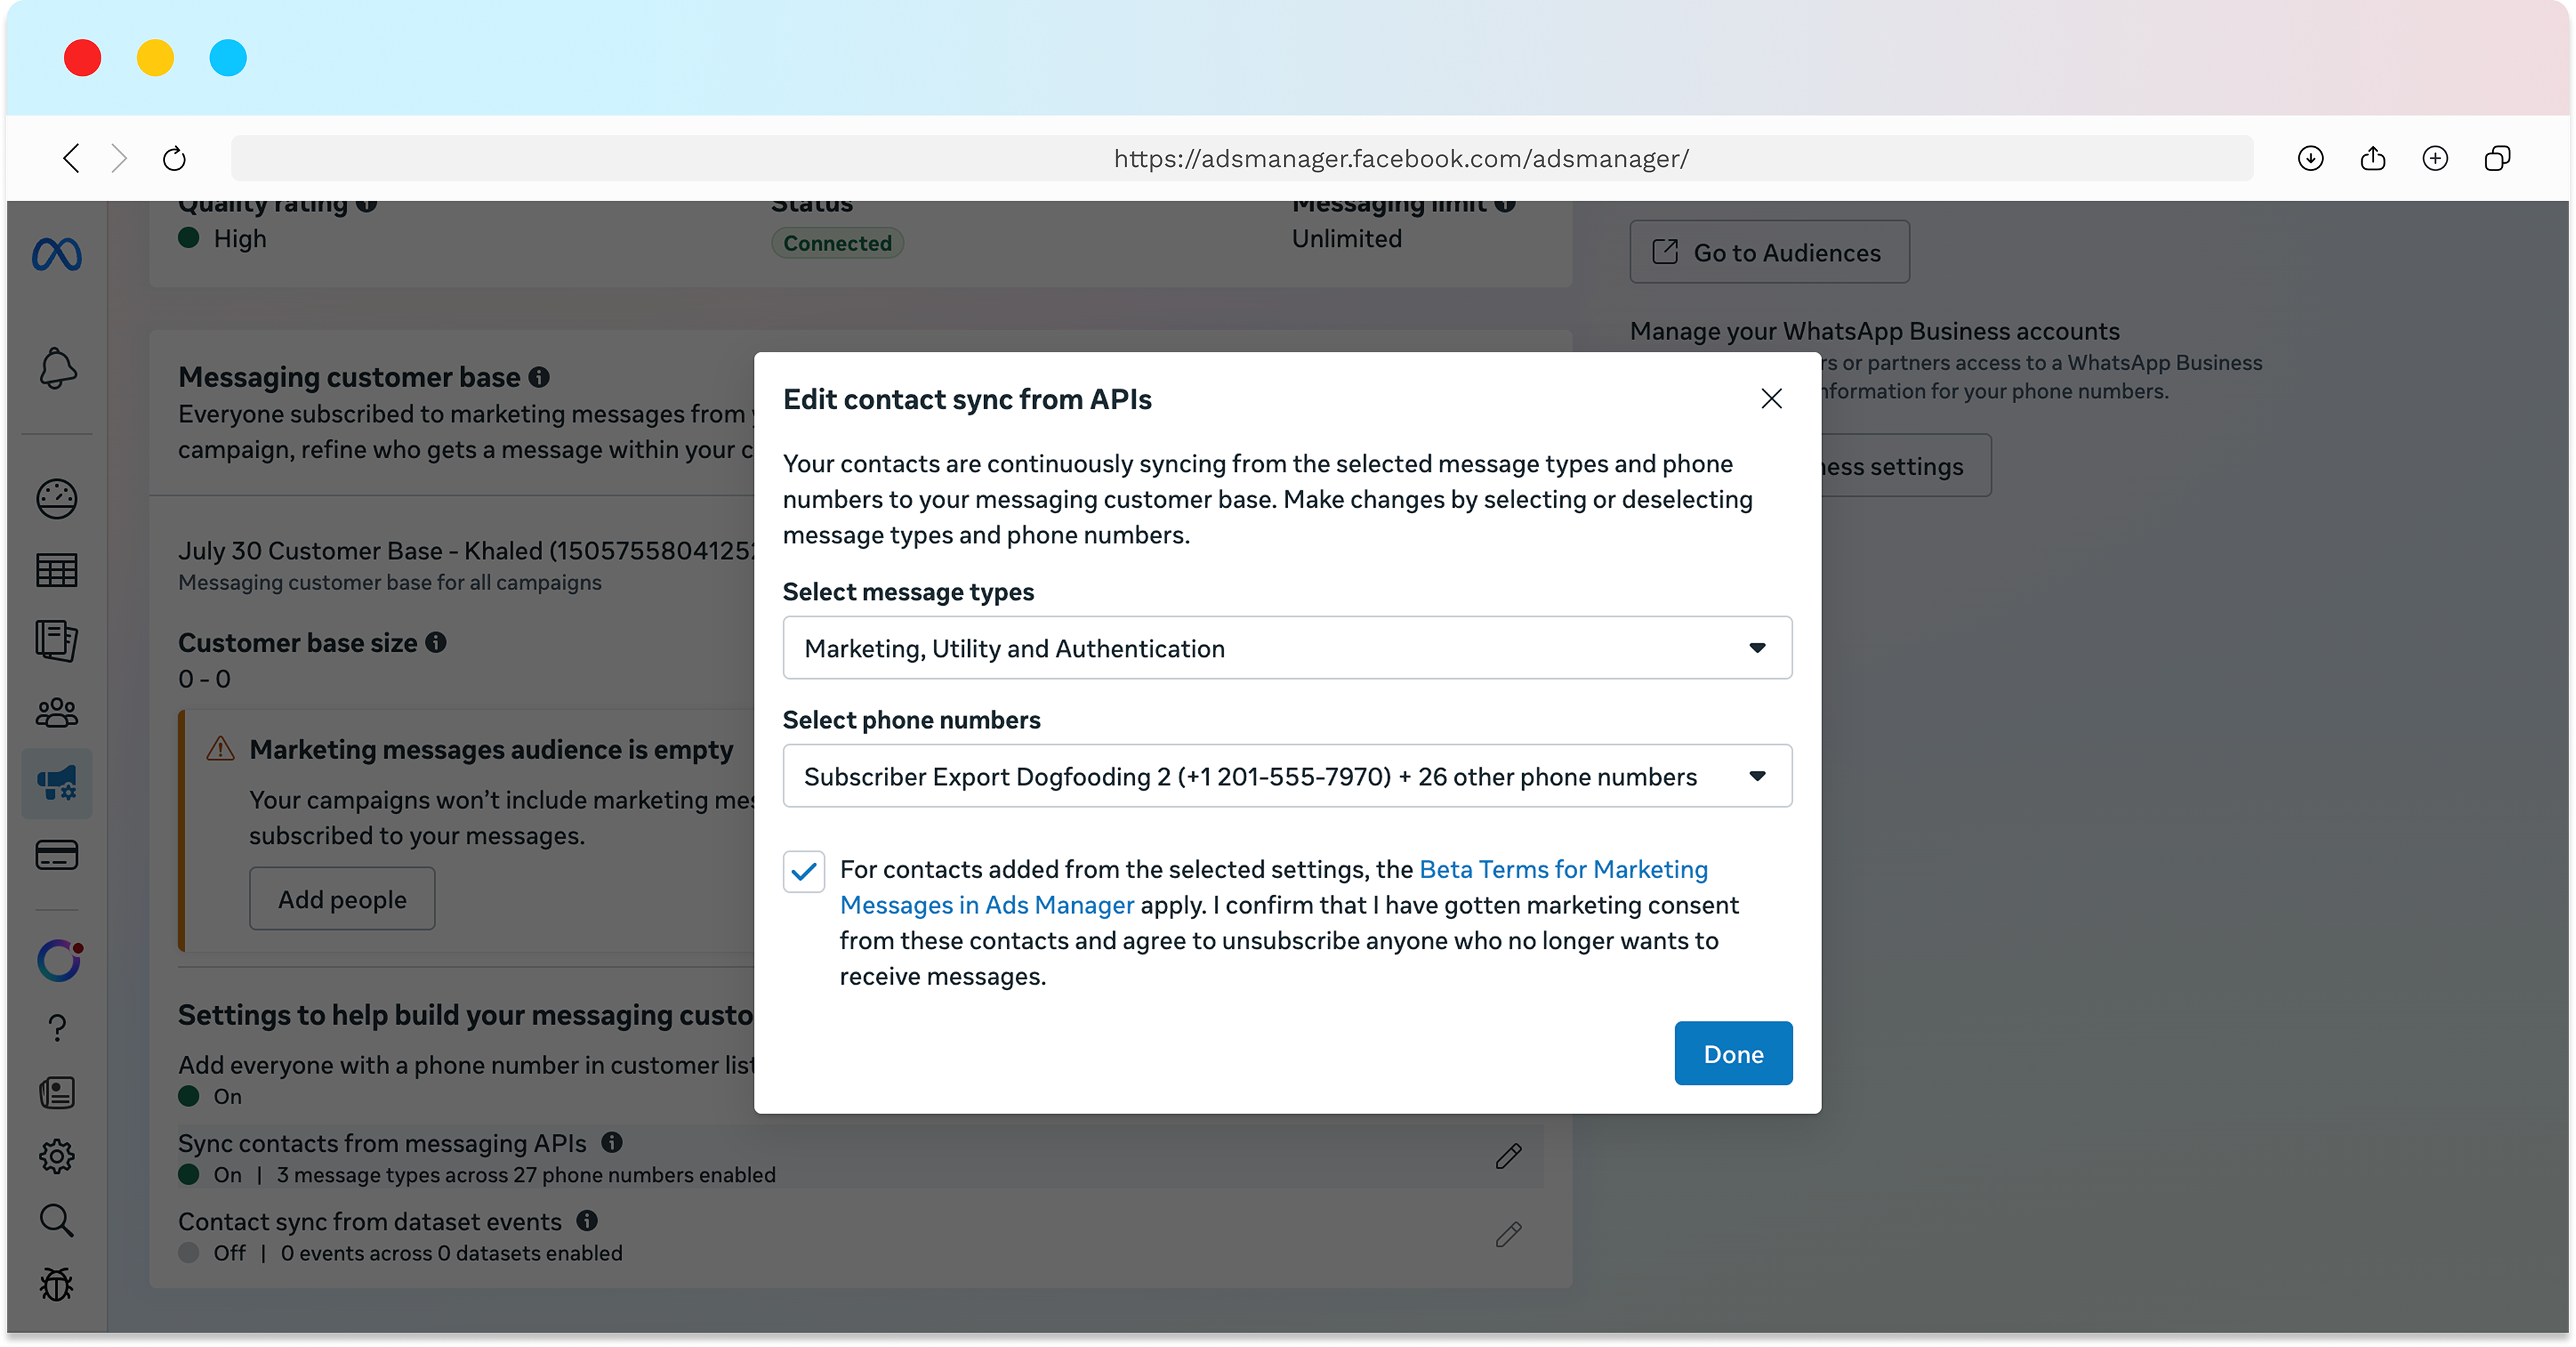Click the Done button
2576x1347 pixels.
pos(1733,1053)
